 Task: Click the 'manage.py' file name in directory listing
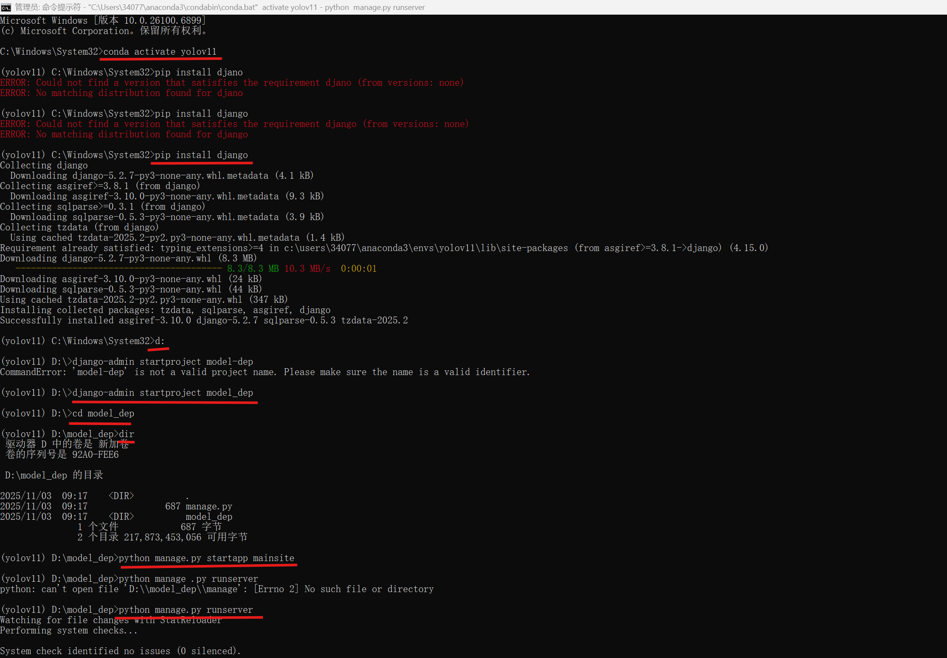(209, 506)
